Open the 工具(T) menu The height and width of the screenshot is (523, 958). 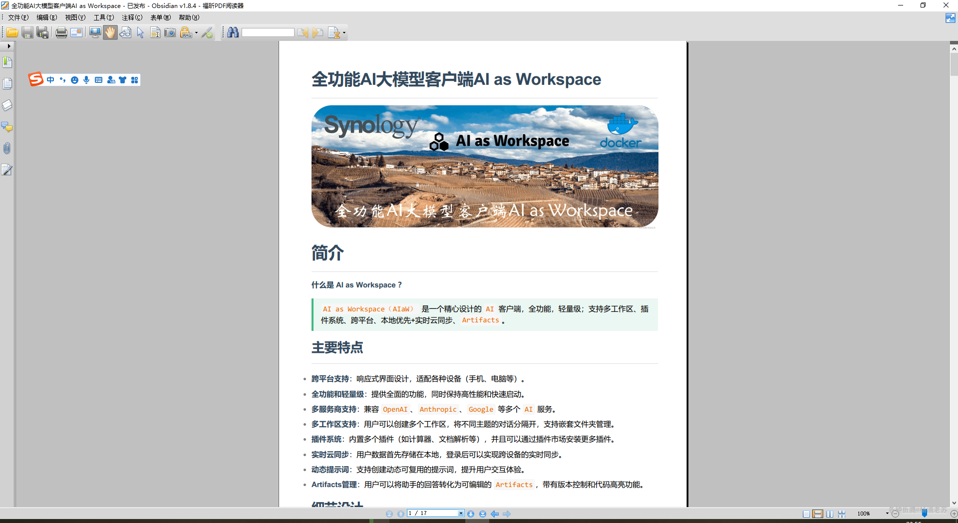coord(104,17)
